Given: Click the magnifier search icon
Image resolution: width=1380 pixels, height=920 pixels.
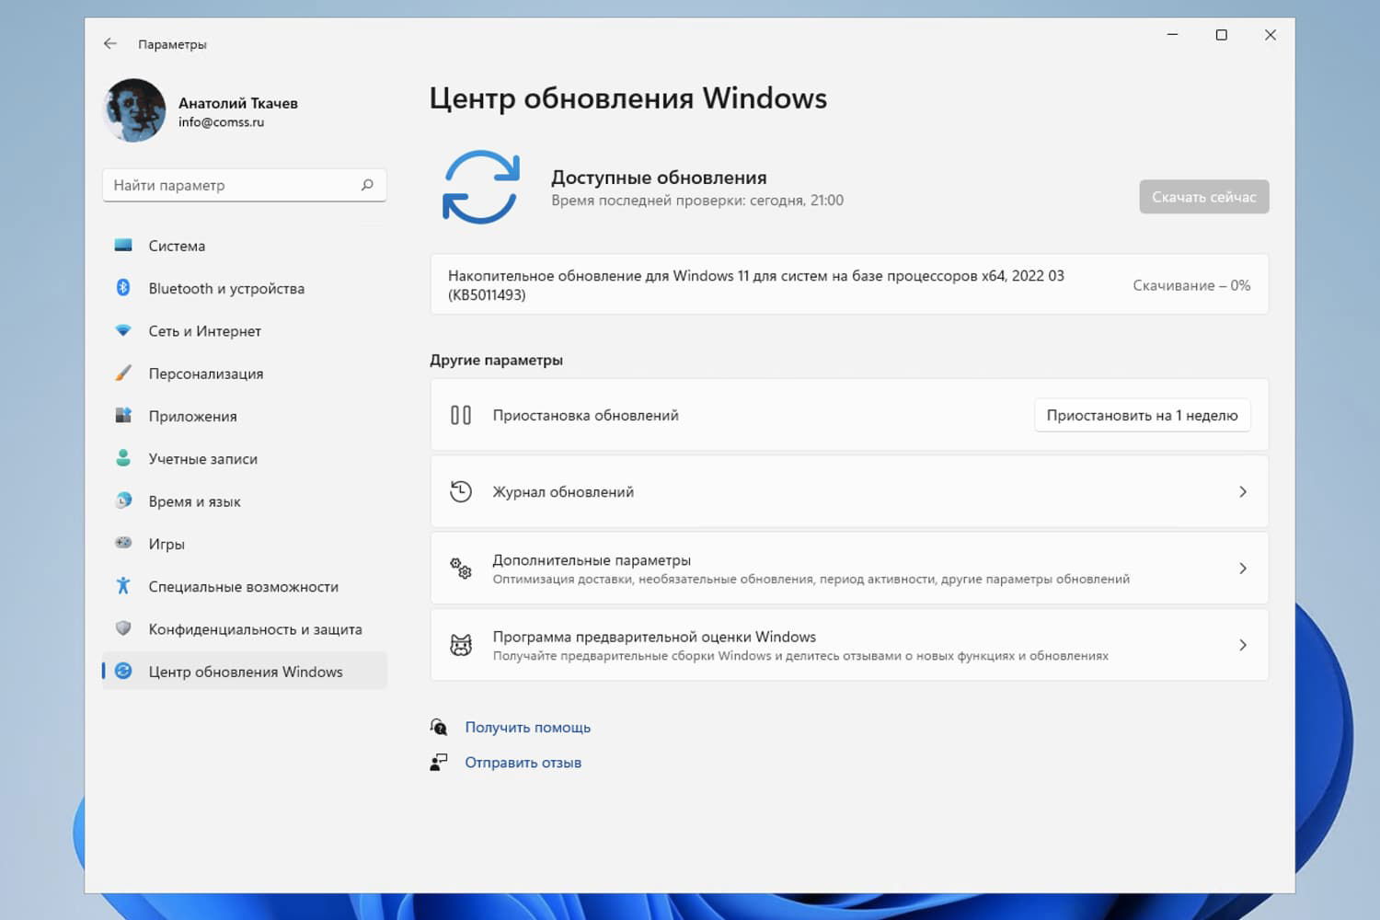Looking at the screenshot, I should [x=367, y=185].
